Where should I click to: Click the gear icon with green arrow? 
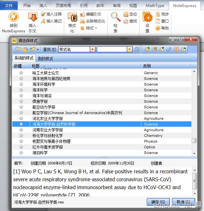[x=162, y=49]
